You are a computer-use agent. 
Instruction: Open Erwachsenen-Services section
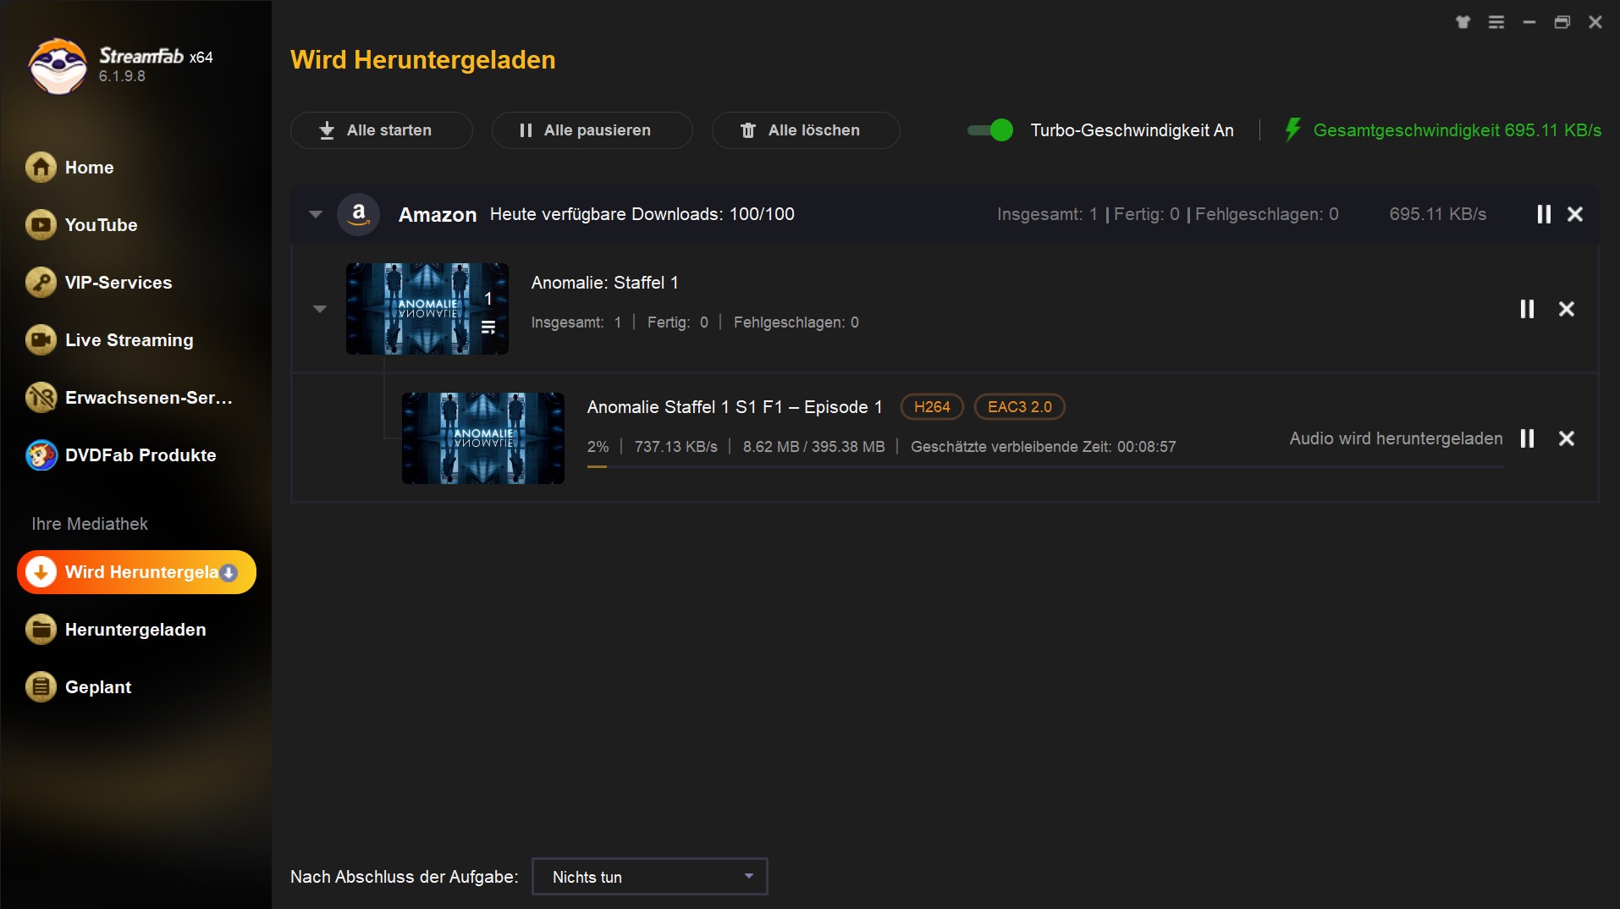point(135,398)
